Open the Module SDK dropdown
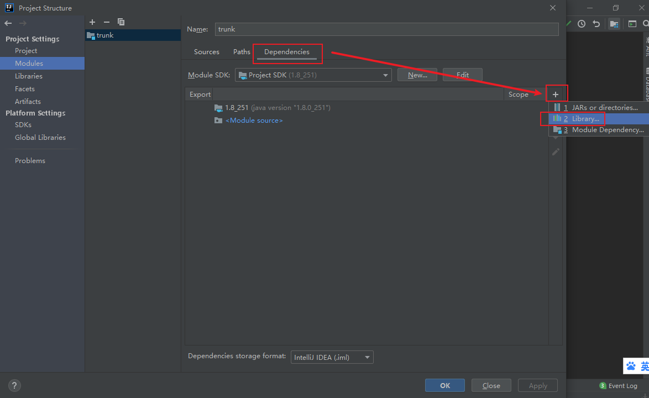The height and width of the screenshot is (398, 649). 313,75
